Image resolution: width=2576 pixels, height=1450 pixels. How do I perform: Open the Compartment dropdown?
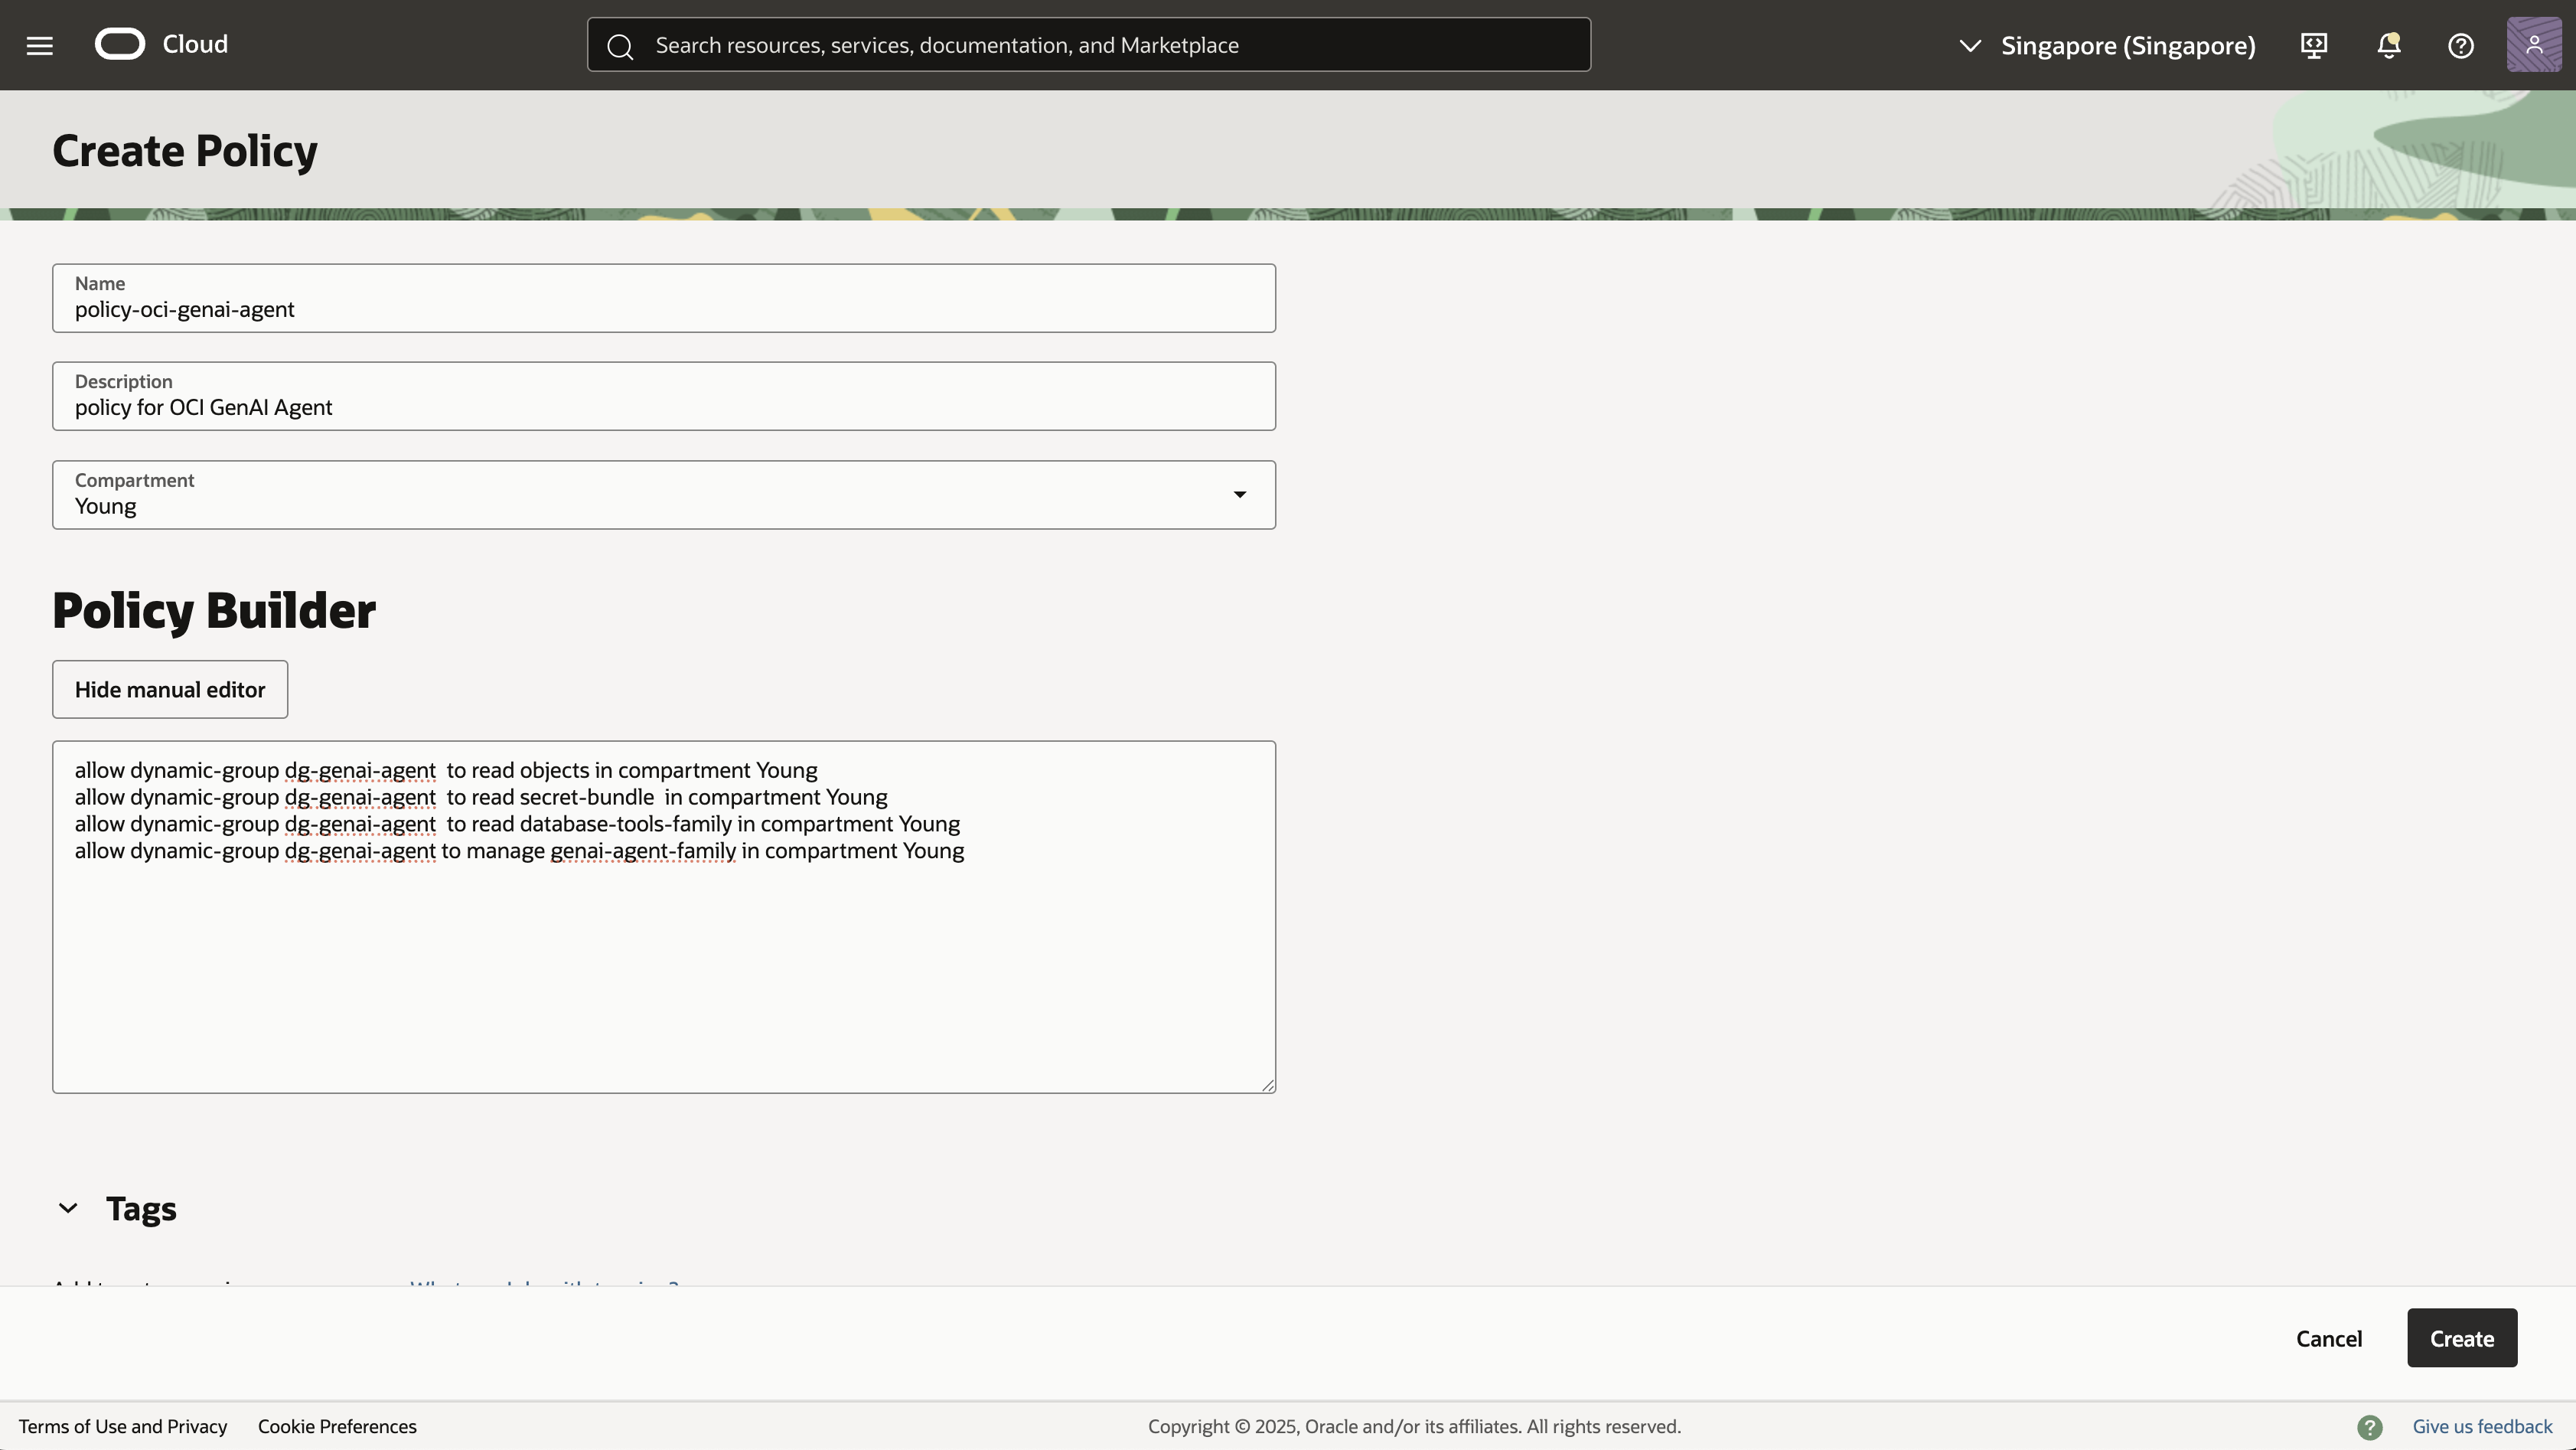coord(664,495)
